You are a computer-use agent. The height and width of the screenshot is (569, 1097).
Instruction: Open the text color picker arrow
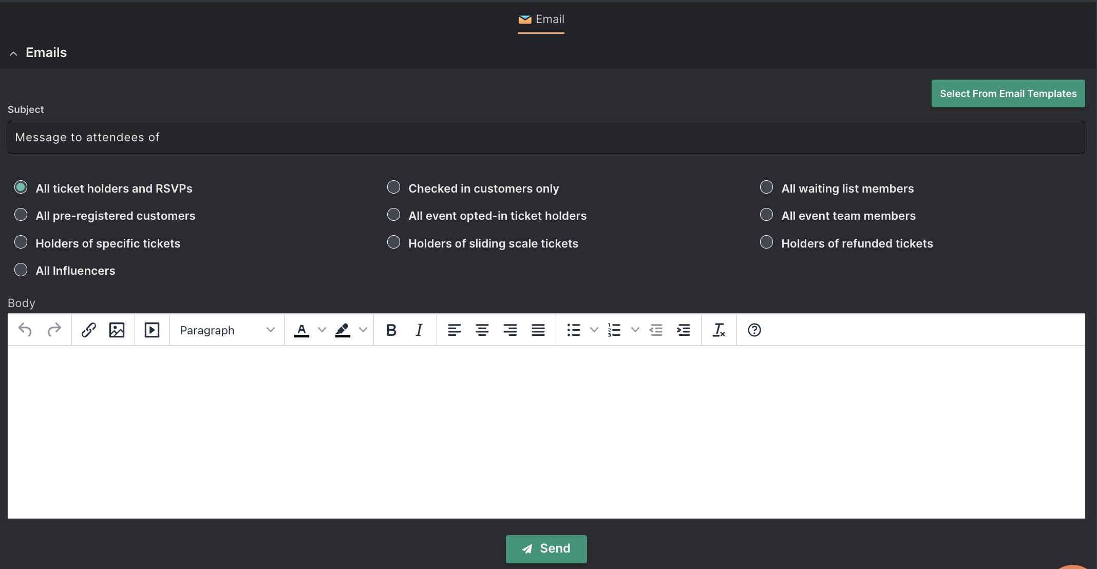click(322, 330)
